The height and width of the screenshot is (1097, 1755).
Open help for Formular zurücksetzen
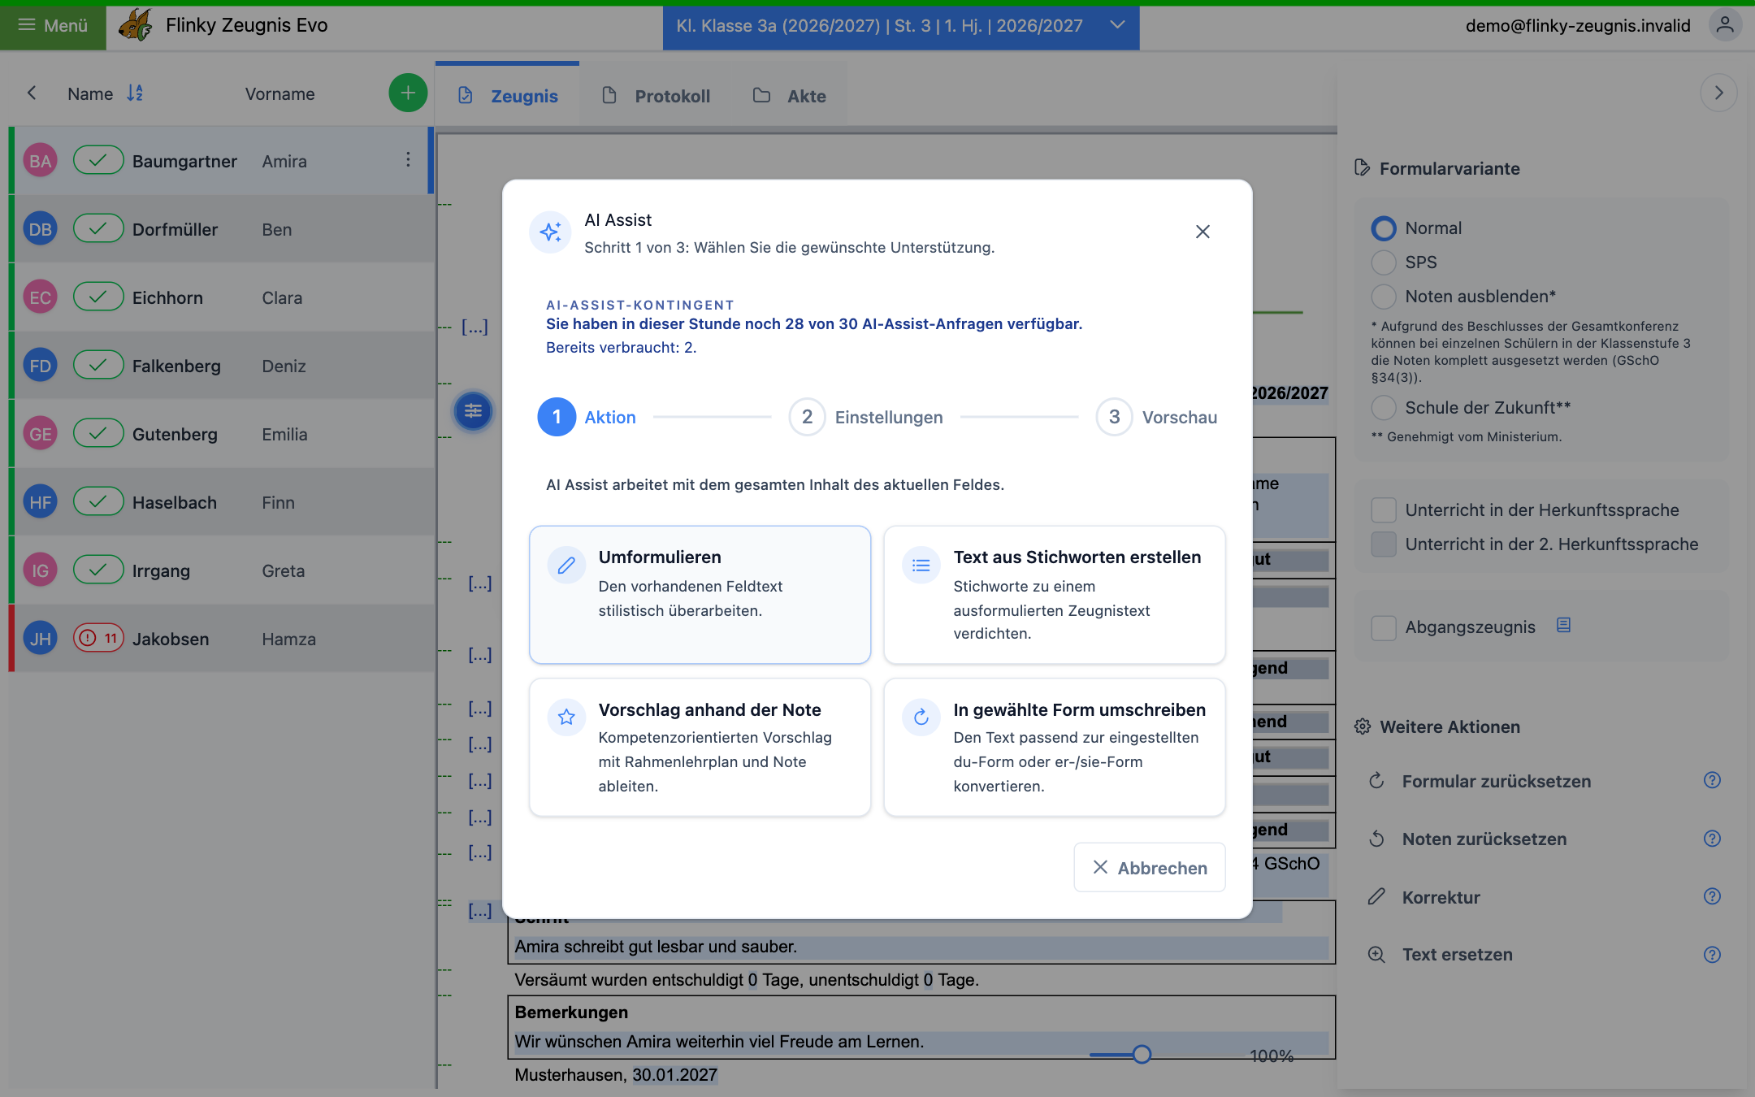point(1712,780)
